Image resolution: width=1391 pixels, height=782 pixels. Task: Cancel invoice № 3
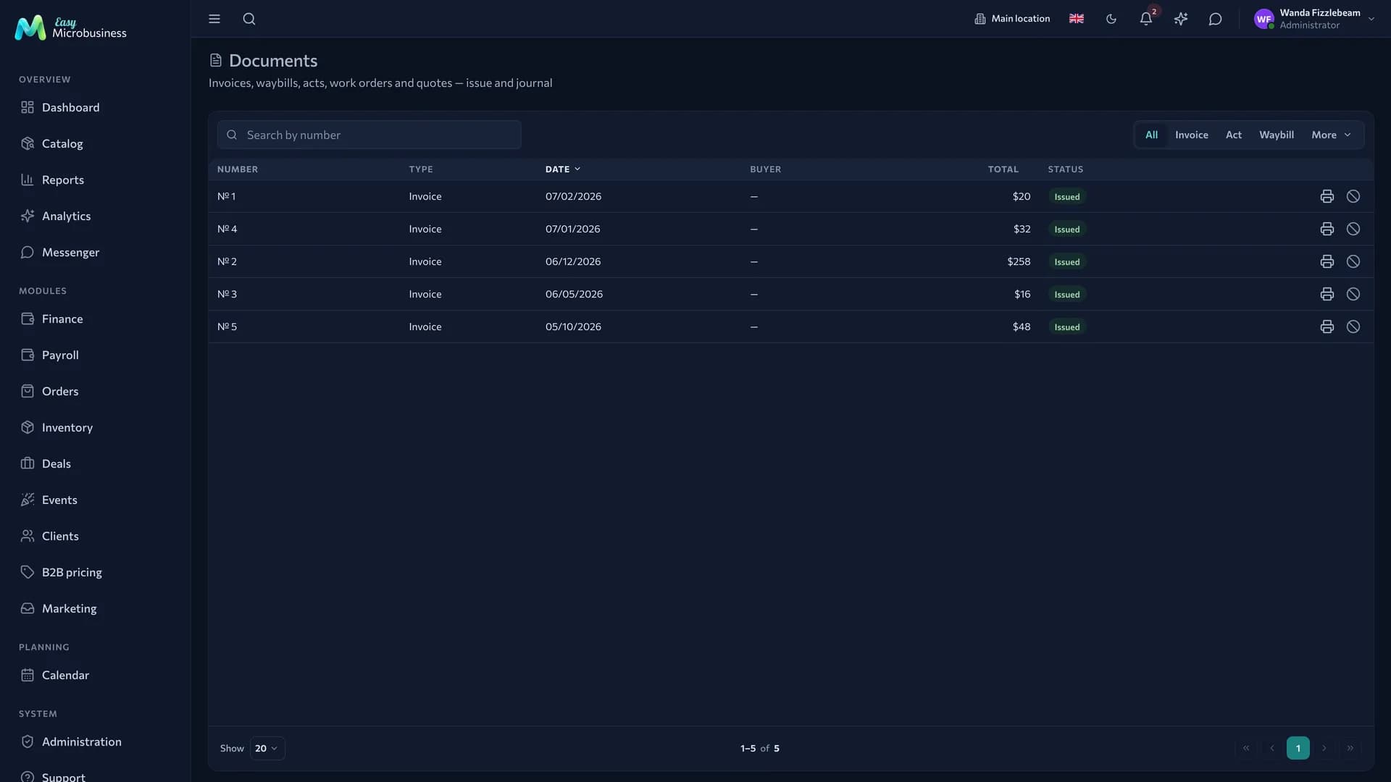click(1353, 294)
